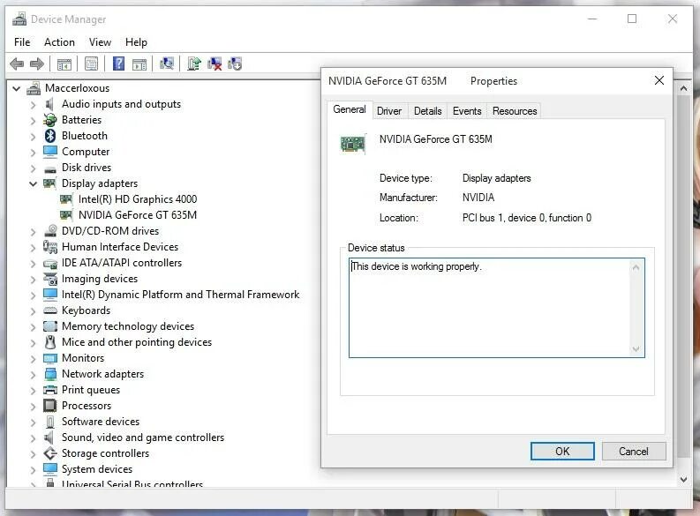Click the Imaging devices icon
Viewport: 700px width, 516px height.
click(50, 279)
